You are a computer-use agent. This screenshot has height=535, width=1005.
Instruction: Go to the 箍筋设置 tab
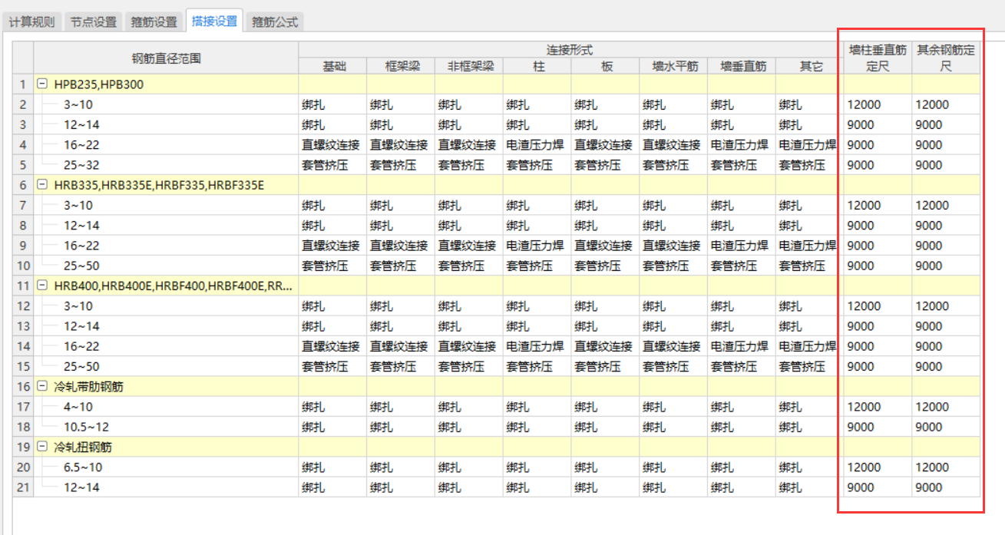point(154,21)
